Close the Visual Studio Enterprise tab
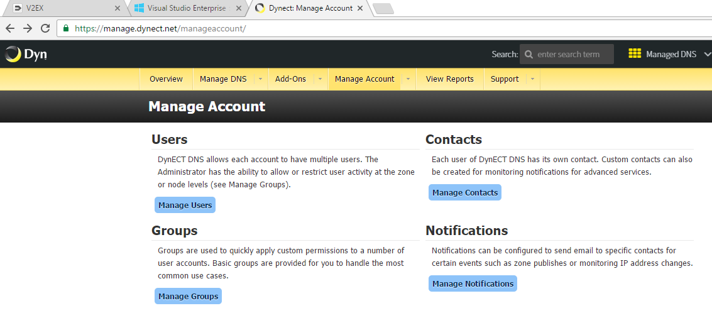 coord(239,9)
